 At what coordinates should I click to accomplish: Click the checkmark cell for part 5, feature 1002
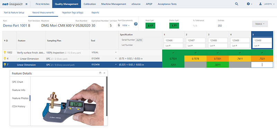[x=262, y=53]
